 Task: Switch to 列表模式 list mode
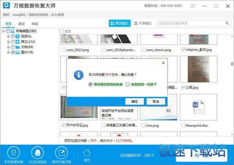pyautogui.click(x=143, y=23)
